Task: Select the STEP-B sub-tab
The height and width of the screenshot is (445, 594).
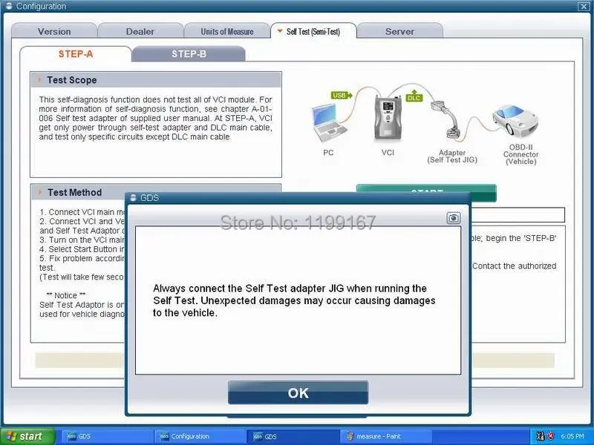Action: click(x=189, y=53)
